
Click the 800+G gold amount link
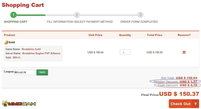(17, 57)
